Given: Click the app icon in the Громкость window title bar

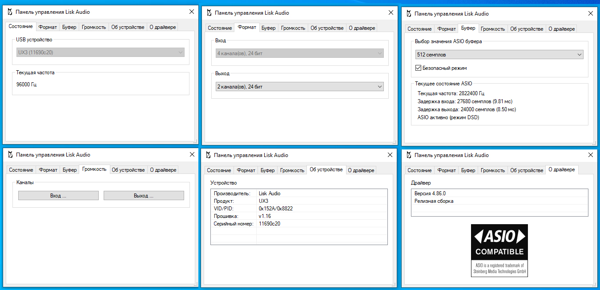Looking at the screenshot, I should pyautogui.click(x=9, y=155).
